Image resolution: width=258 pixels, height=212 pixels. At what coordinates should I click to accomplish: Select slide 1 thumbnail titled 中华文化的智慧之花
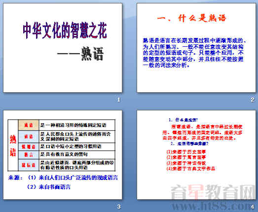63,48
